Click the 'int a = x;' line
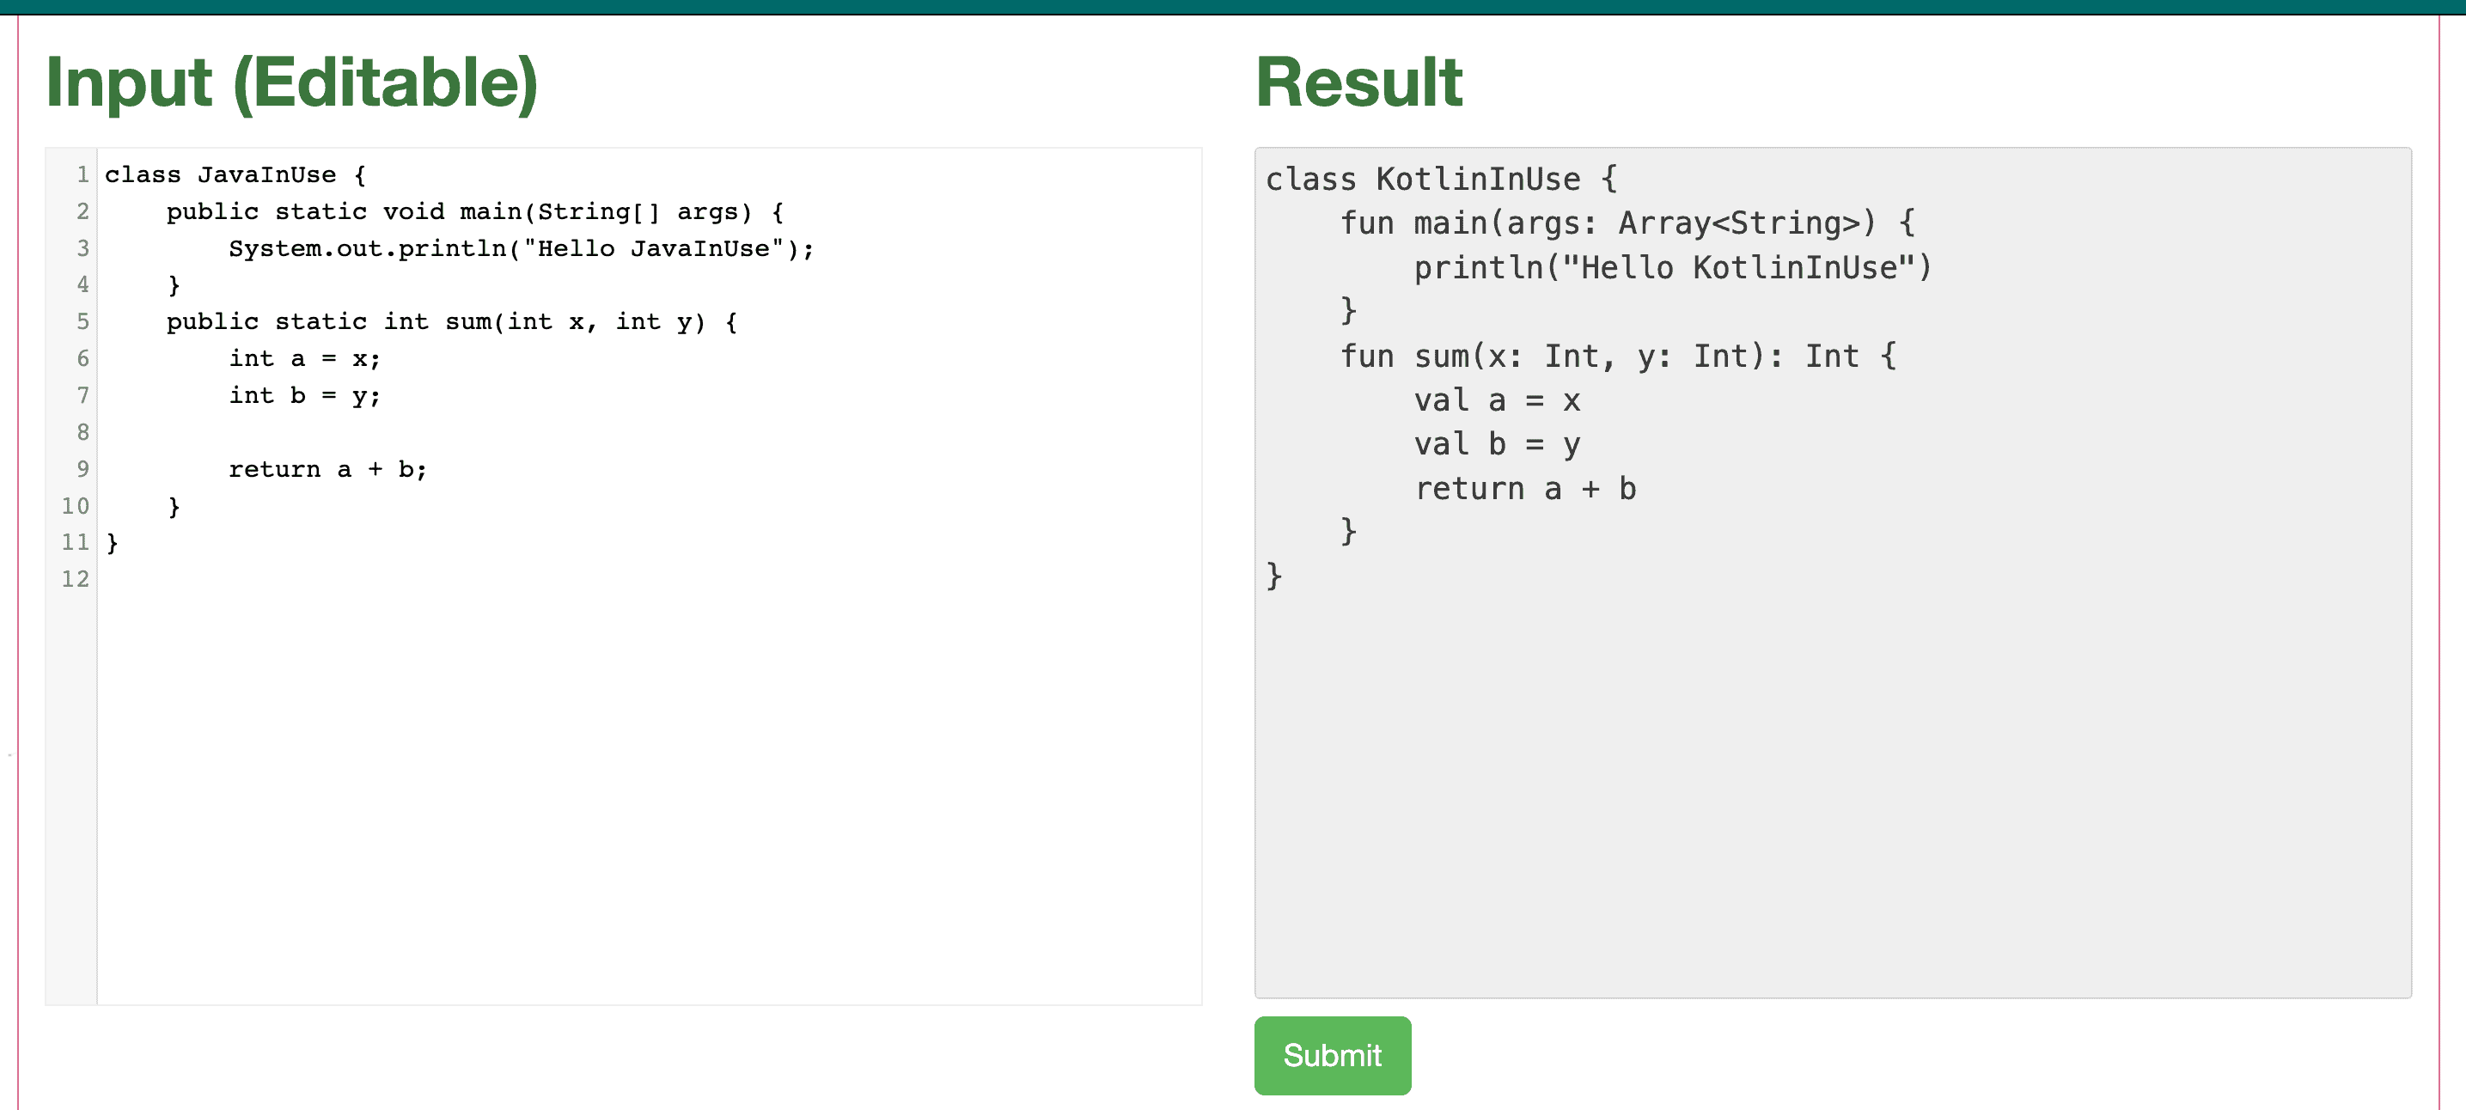This screenshot has width=2466, height=1110. pos(302,358)
